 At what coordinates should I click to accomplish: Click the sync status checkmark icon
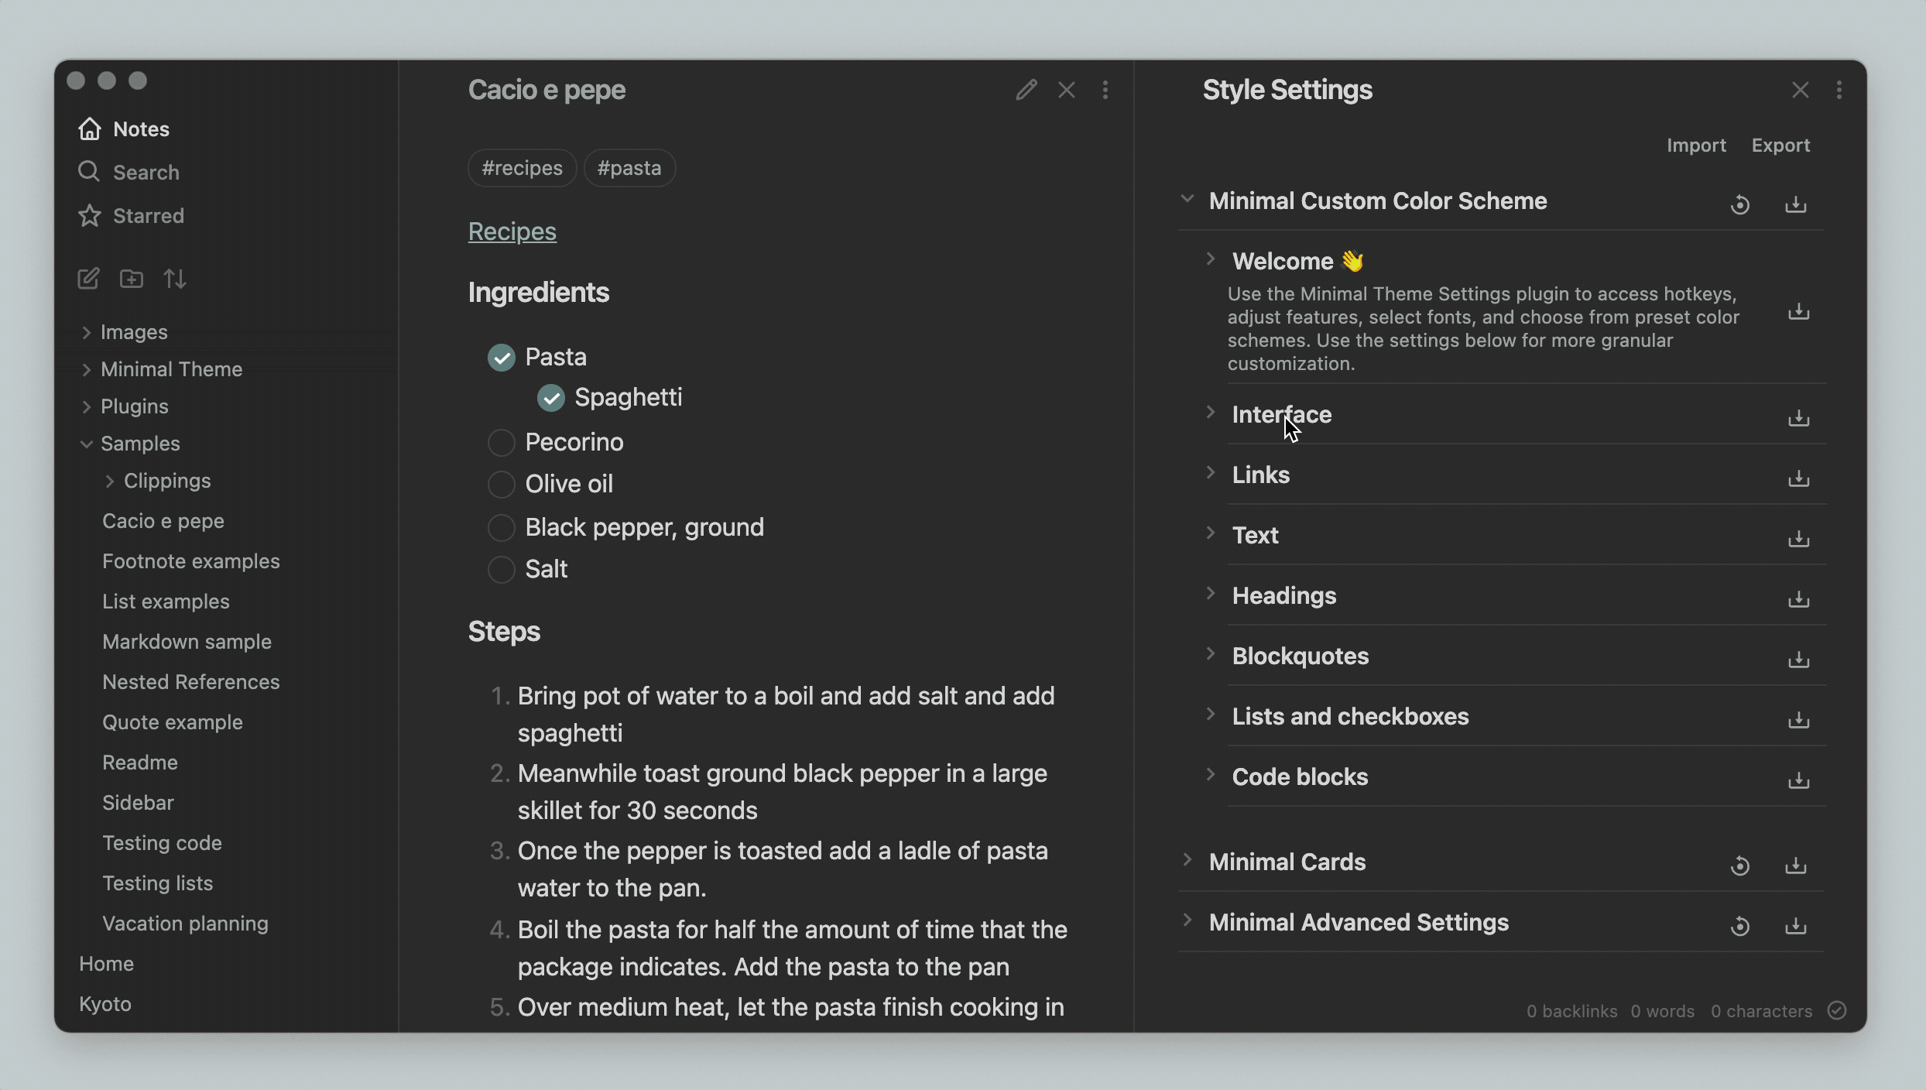[x=1837, y=1010]
